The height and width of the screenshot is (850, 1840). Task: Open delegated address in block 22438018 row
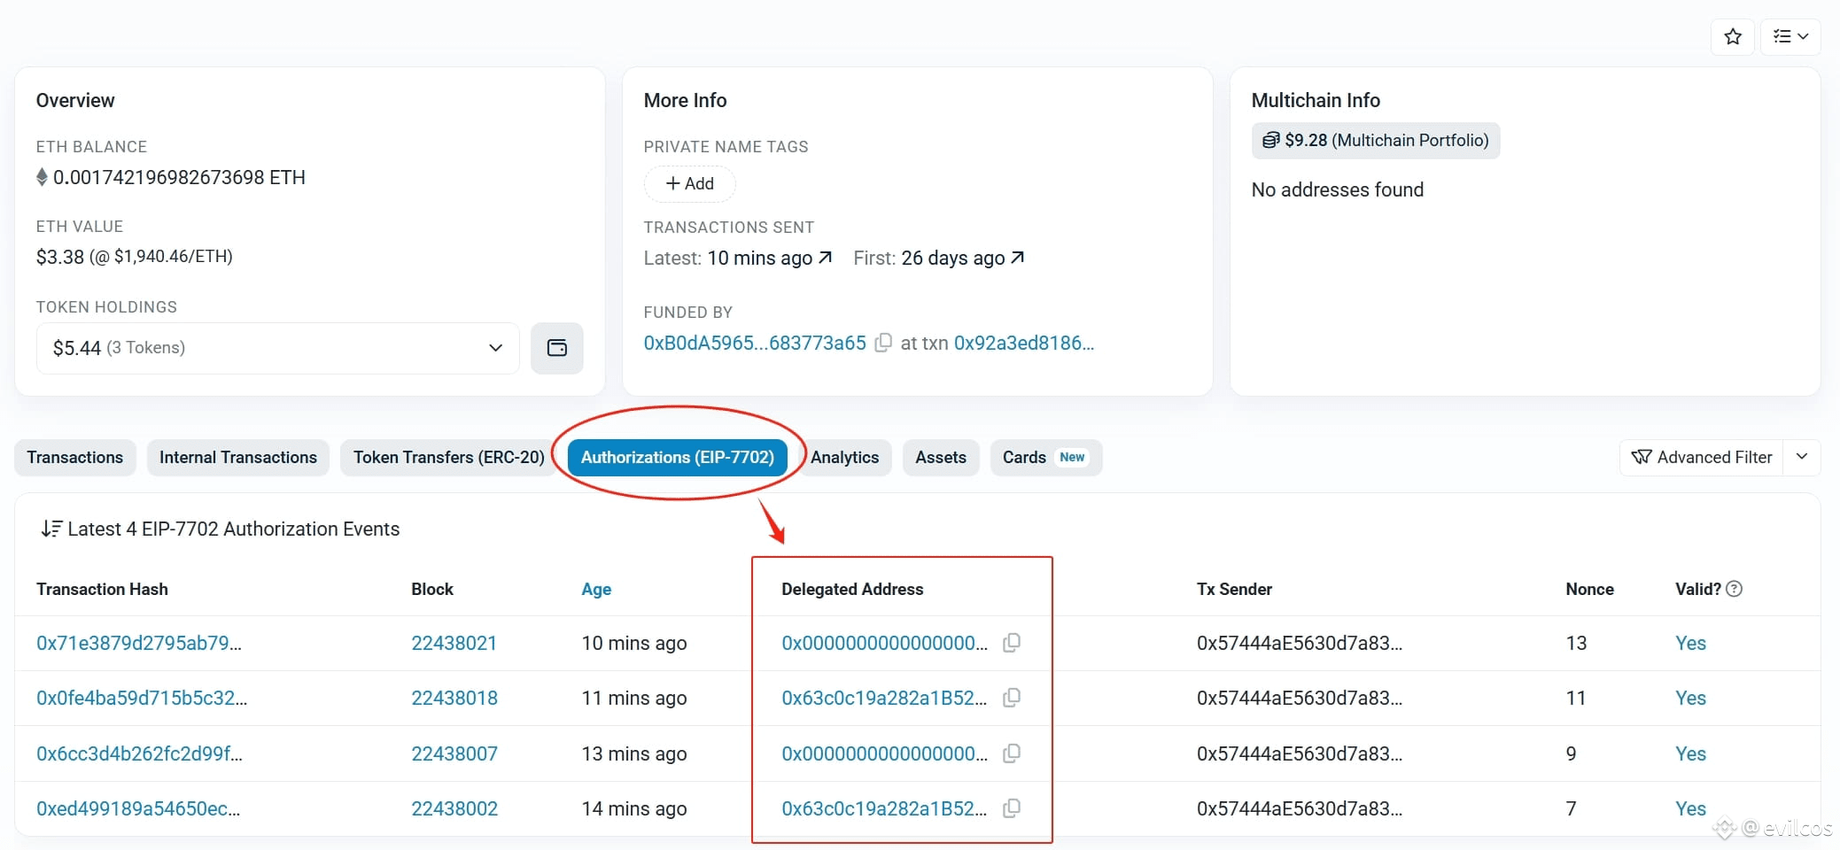point(884,698)
